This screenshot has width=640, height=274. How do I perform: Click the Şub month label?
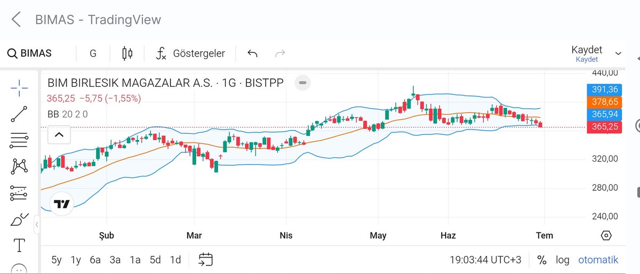click(x=107, y=236)
